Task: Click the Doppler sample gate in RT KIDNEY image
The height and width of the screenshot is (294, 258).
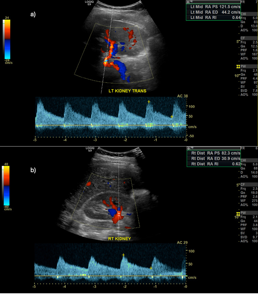Action: coord(119,214)
